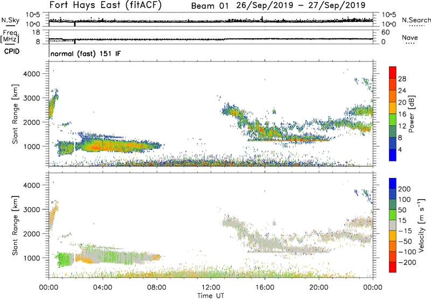Select the '-200' label on the velocity color bar

[407, 262]
